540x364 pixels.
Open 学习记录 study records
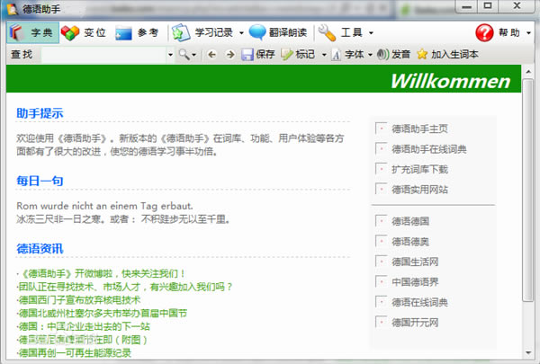point(203,32)
